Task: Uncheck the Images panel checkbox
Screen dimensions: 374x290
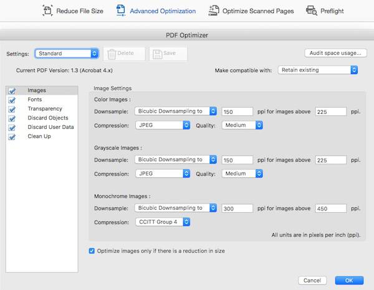Action: [x=11, y=91]
